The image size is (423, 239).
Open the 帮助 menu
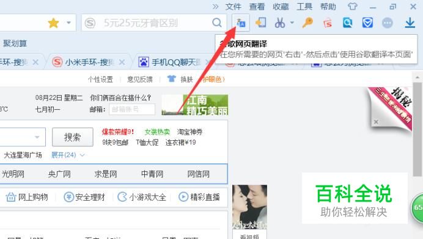point(328,7)
